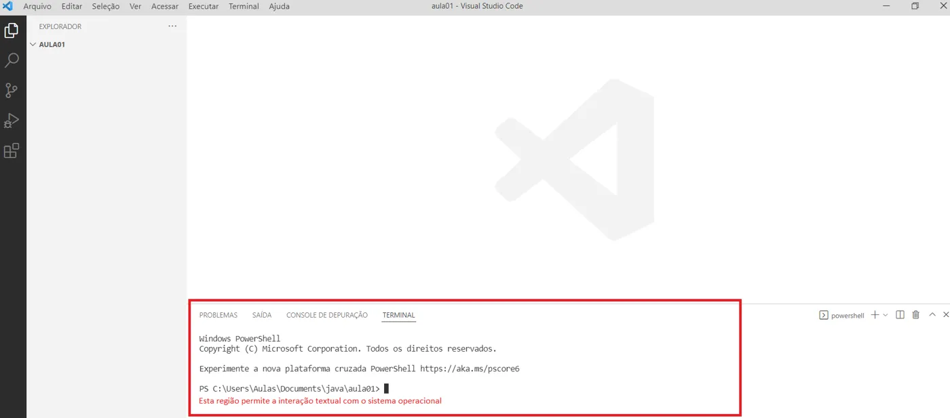This screenshot has height=418, width=950.
Task: Open the Explorer more actions ellipsis
Action: (172, 26)
